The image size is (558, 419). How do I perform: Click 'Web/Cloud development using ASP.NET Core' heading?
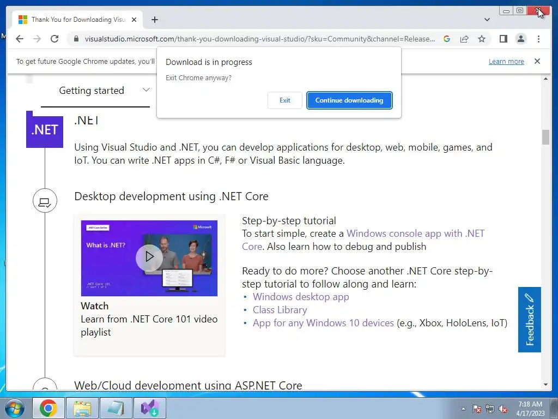[x=188, y=385]
